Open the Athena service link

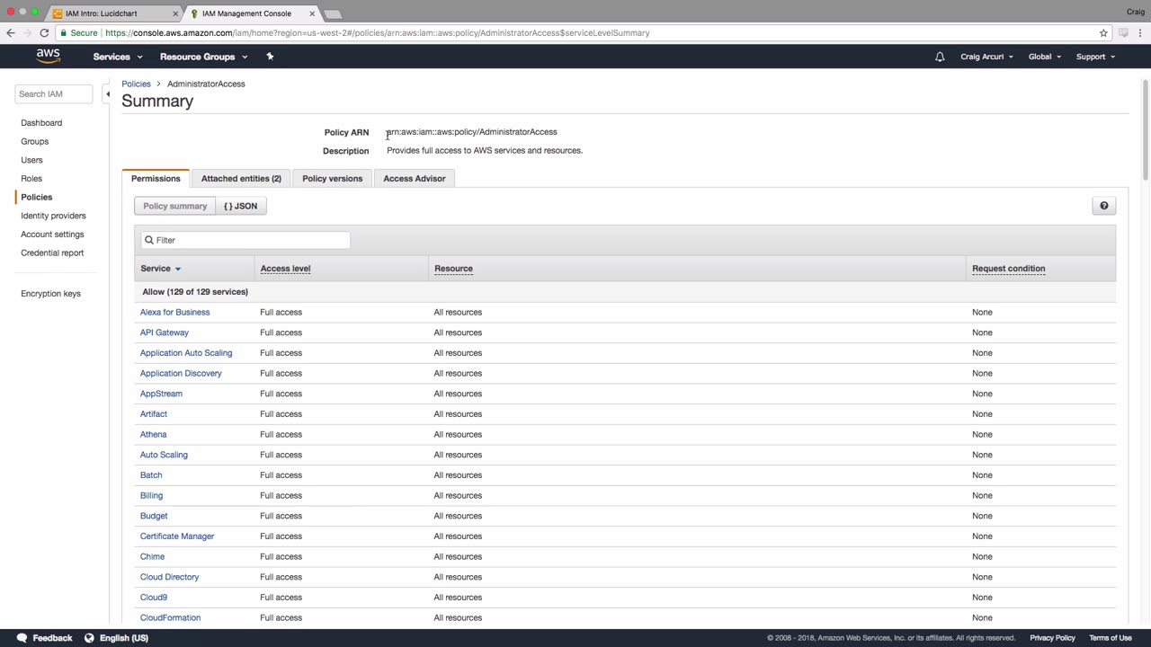pyautogui.click(x=154, y=434)
